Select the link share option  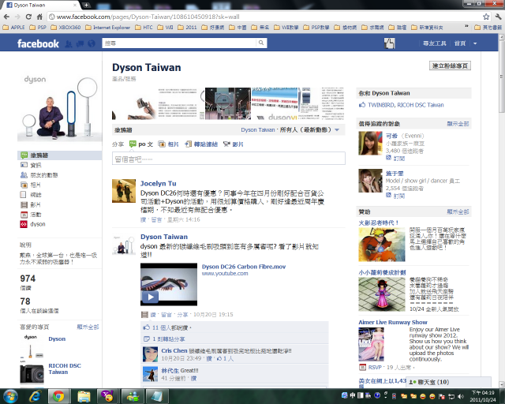click(201, 144)
